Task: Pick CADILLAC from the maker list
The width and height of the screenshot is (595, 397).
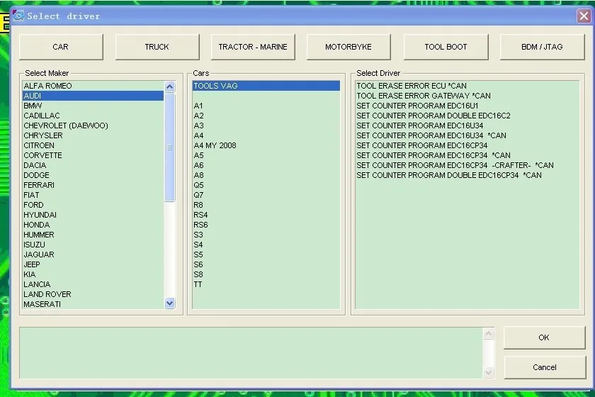Action: tap(93, 116)
